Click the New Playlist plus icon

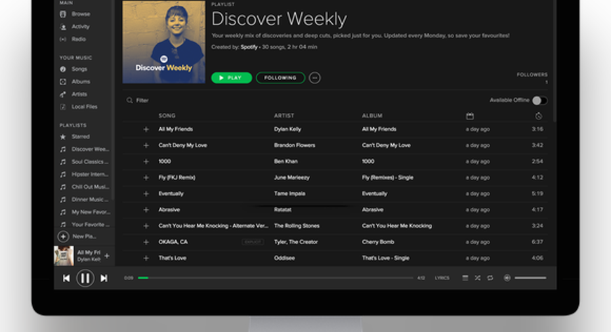click(x=63, y=236)
